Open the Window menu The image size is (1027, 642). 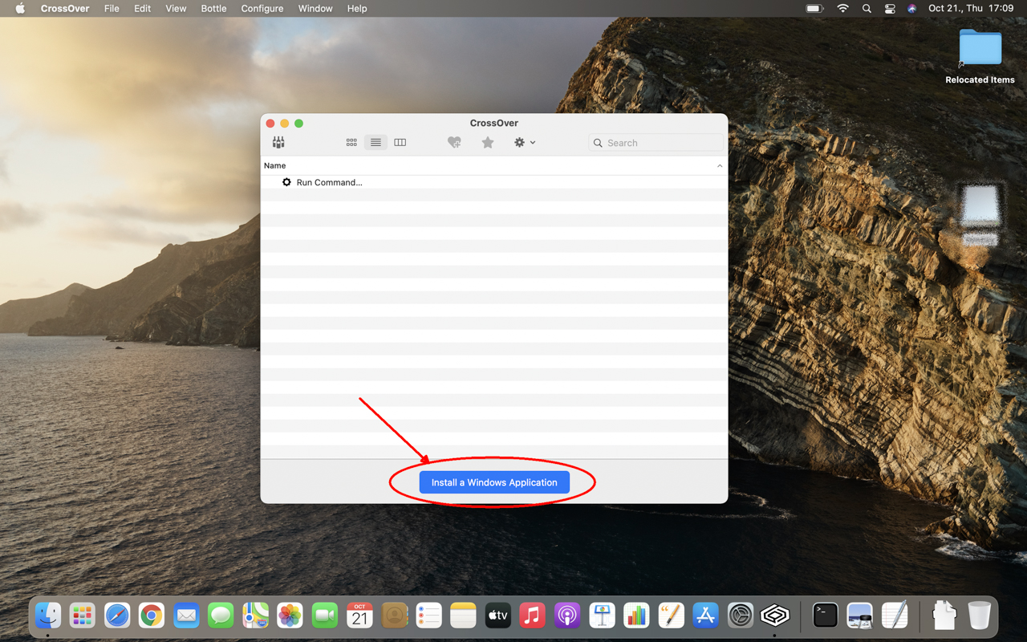pos(315,9)
